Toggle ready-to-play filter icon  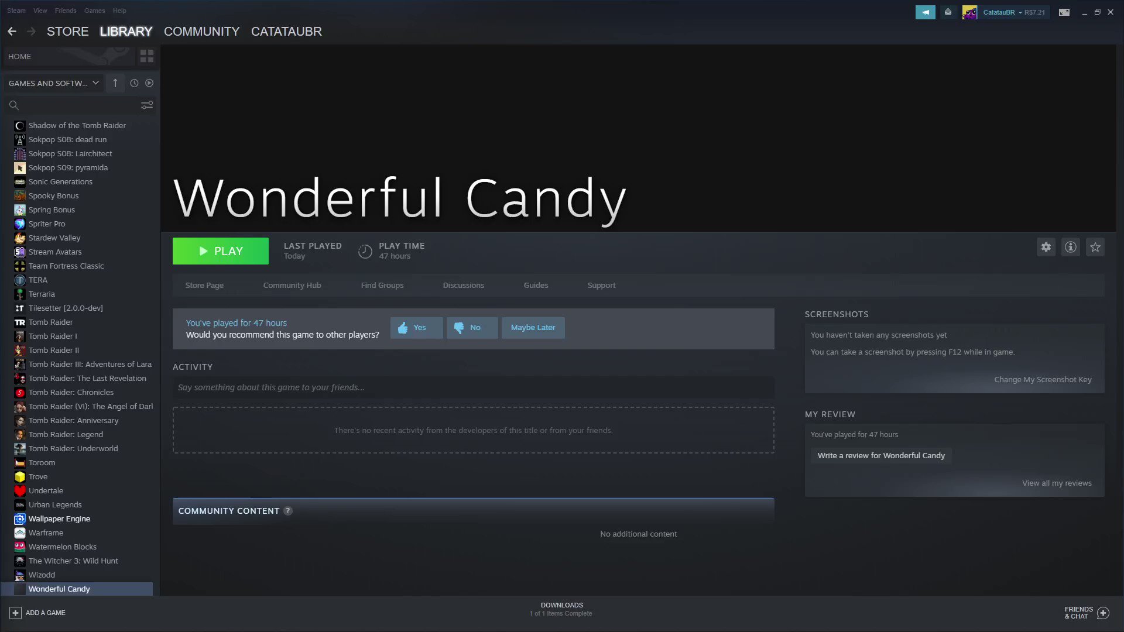click(x=149, y=83)
